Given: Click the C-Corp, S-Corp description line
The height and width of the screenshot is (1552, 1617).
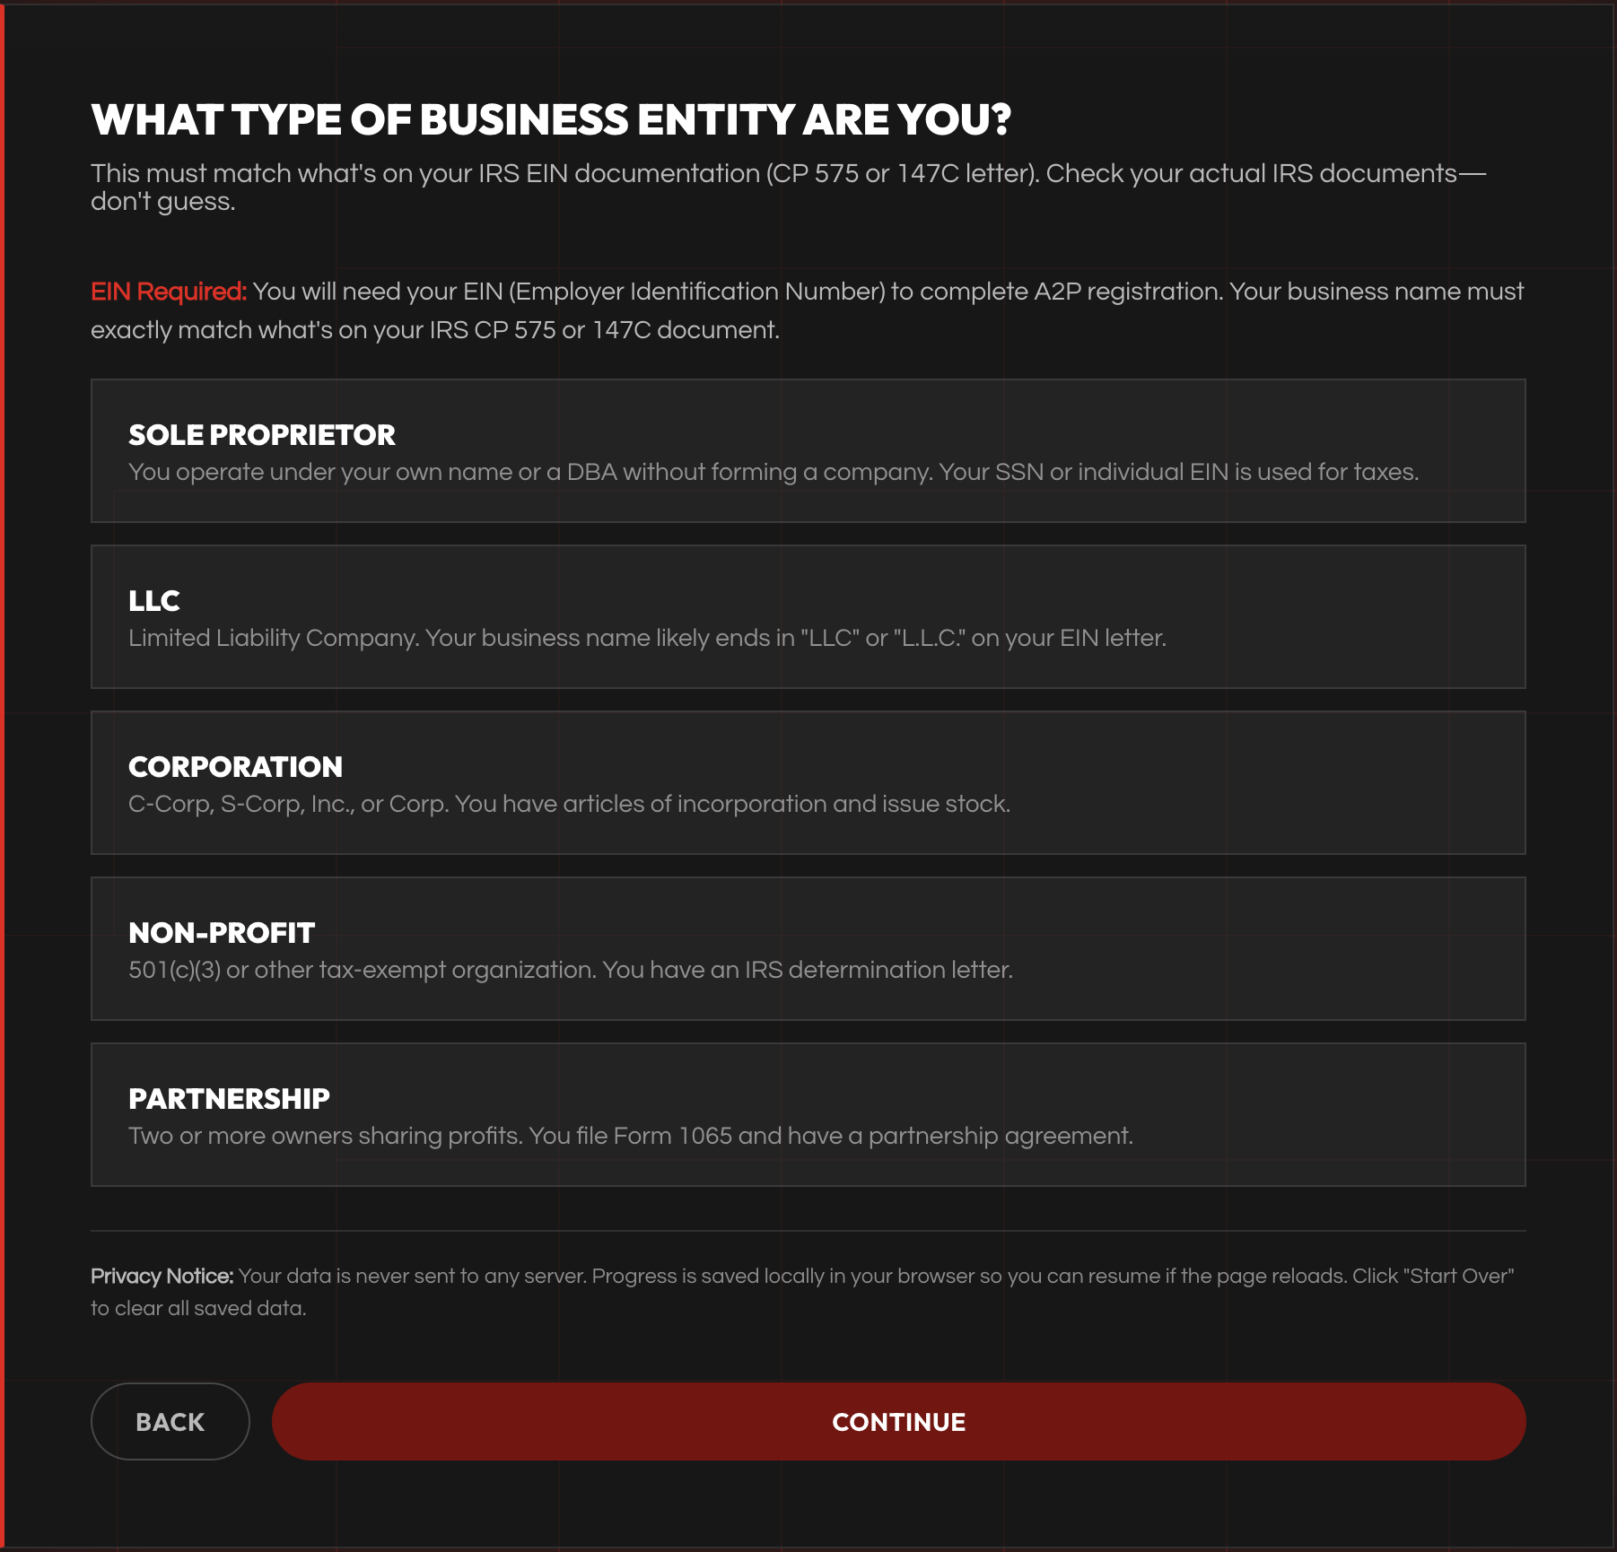Looking at the screenshot, I should 569,804.
